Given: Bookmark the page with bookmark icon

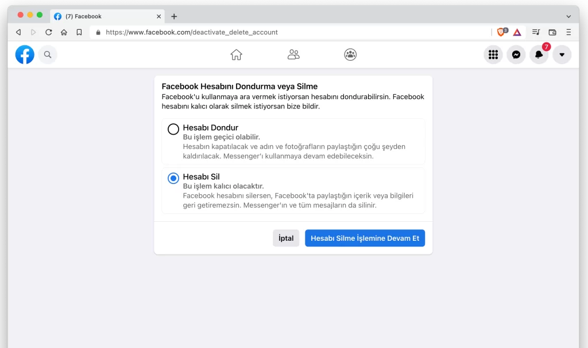Looking at the screenshot, I should pyautogui.click(x=79, y=32).
